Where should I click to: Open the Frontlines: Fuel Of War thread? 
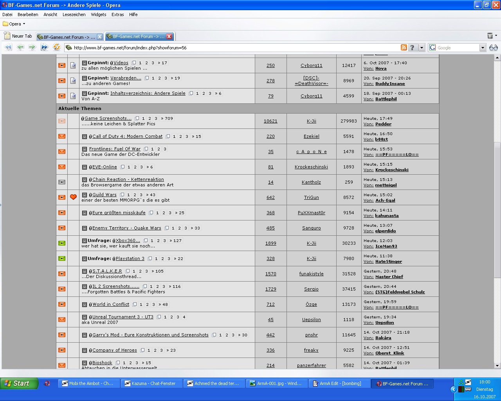tap(115, 149)
